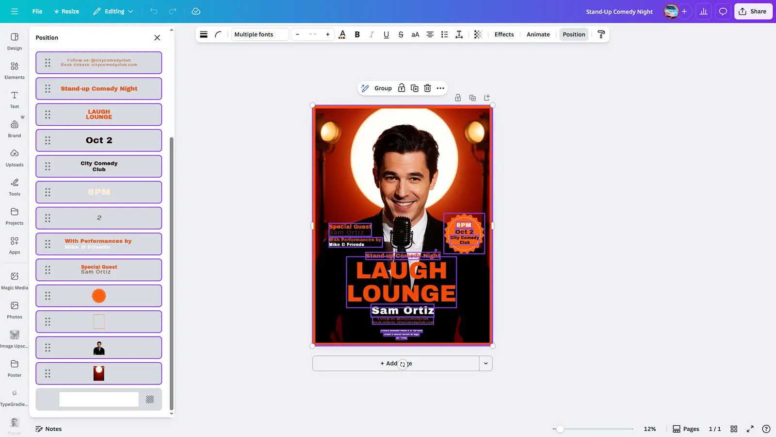Open the comments speech bubble
This screenshot has height=437, width=776.
pyautogui.click(x=723, y=11)
